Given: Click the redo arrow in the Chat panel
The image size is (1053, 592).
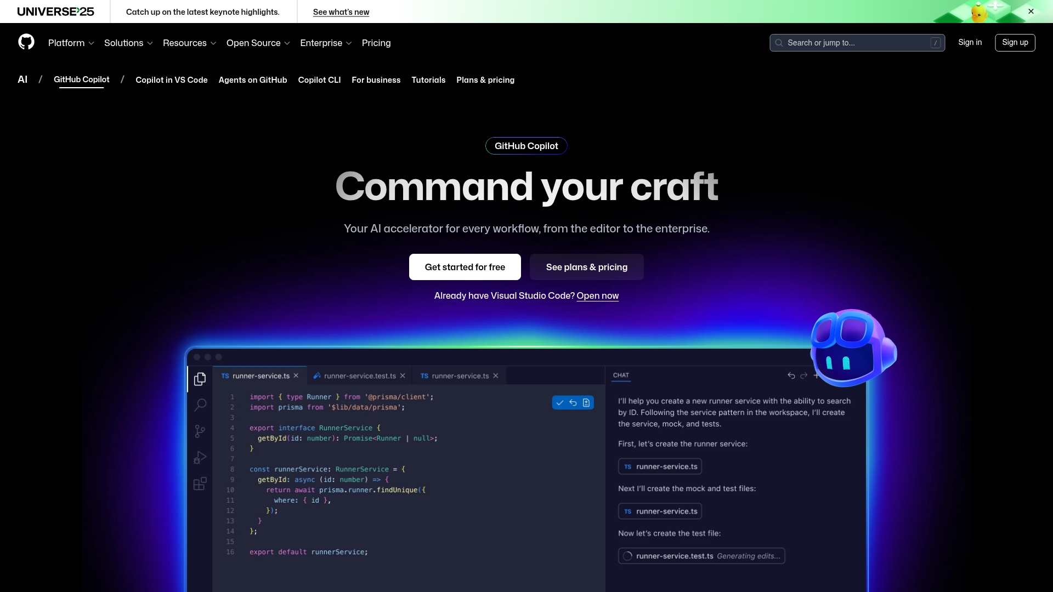Looking at the screenshot, I should [803, 376].
